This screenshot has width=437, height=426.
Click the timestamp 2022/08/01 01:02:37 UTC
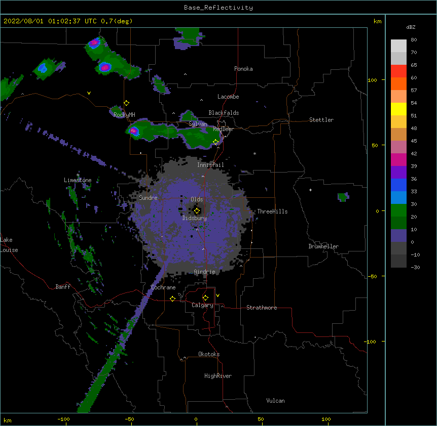50,21
